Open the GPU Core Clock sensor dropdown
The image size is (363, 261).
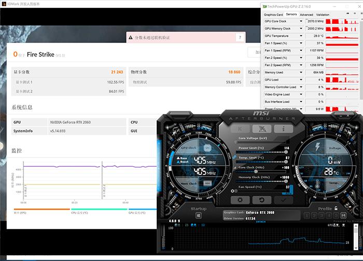point(301,21)
